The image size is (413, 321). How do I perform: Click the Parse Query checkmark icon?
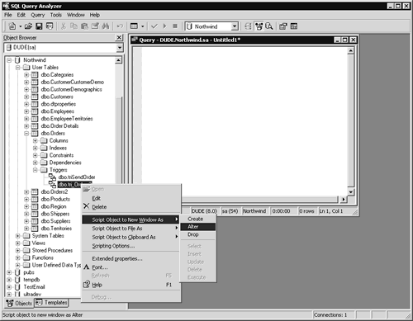point(154,26)
